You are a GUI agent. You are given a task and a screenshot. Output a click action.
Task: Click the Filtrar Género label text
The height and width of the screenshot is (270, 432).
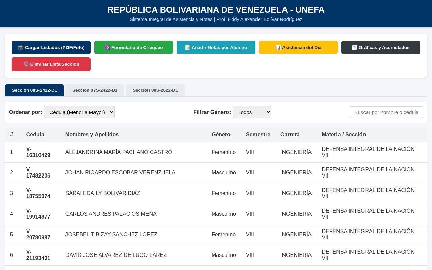click(212, 112)
